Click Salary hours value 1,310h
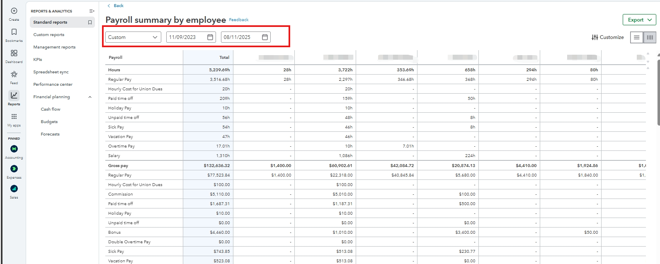 [223, 156]
